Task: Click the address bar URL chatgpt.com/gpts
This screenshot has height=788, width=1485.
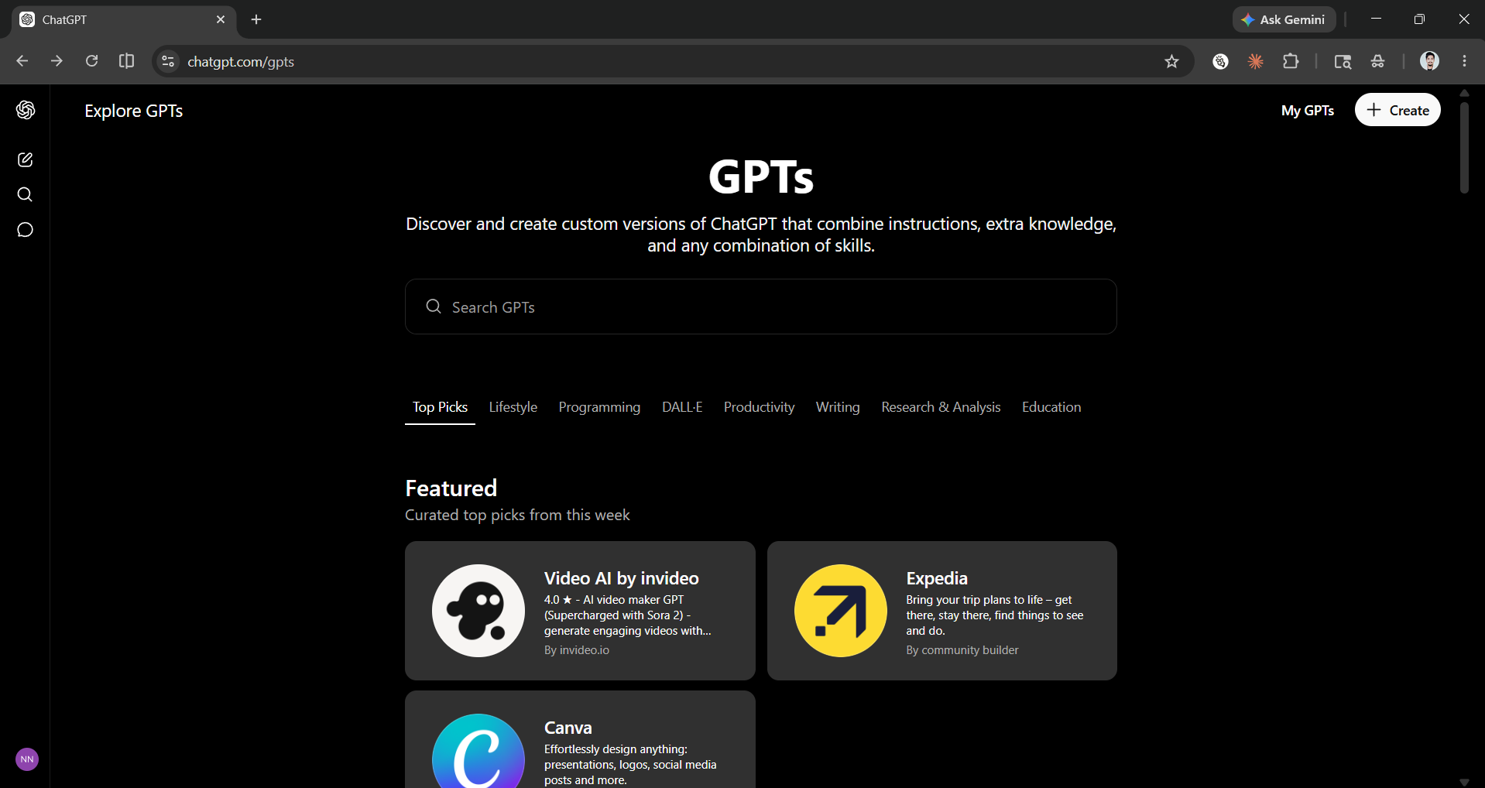Action: pyautogui.click(x=241, y=61)
